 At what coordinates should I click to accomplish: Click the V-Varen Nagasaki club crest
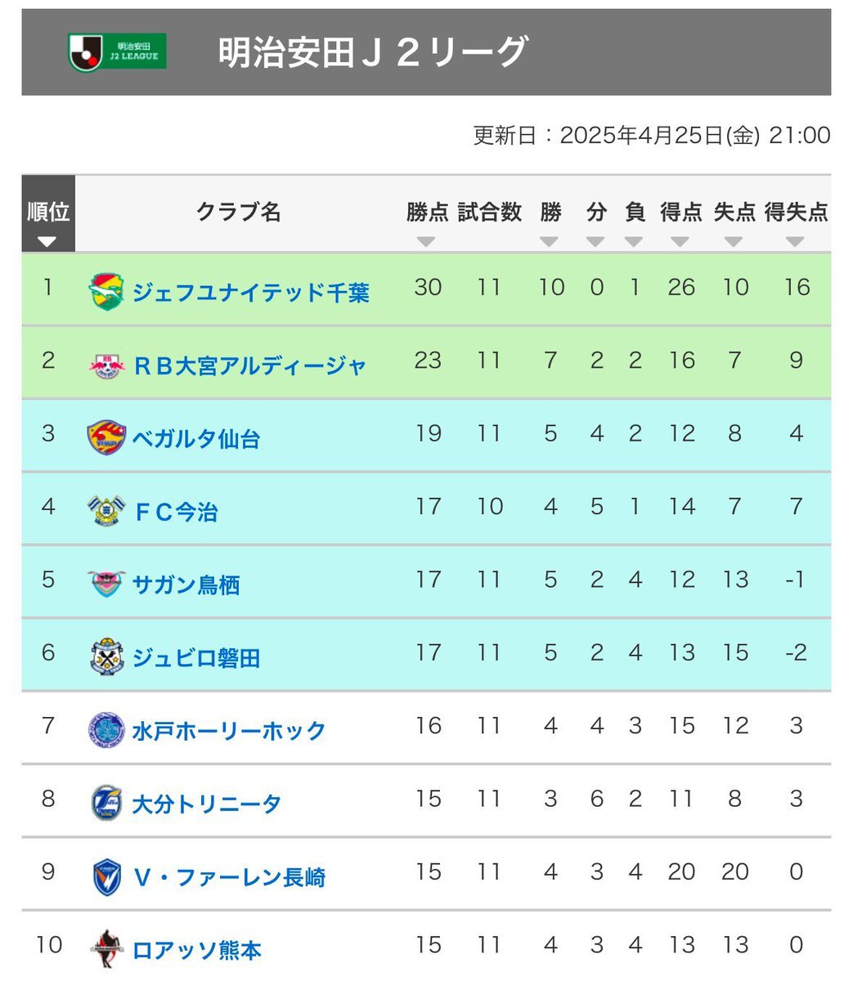pyautogui.click(x=106, y=876)
